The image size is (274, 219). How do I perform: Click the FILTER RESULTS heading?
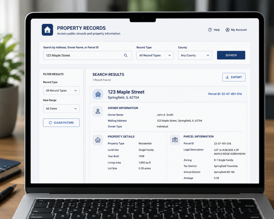[53, 74]
